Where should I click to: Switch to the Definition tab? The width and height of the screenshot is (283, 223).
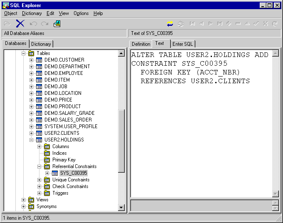pyautogui.click(x=141, y=44)
